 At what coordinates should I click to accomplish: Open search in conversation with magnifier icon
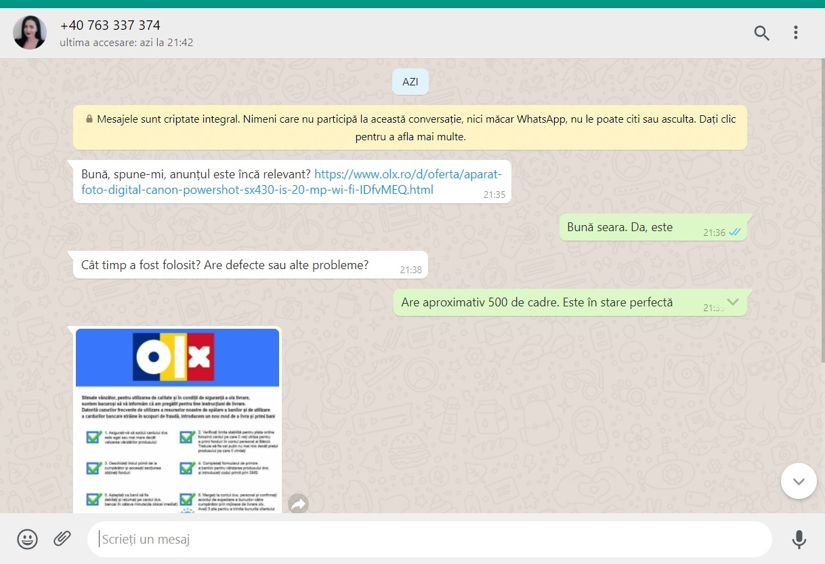(x=761, y=33)
